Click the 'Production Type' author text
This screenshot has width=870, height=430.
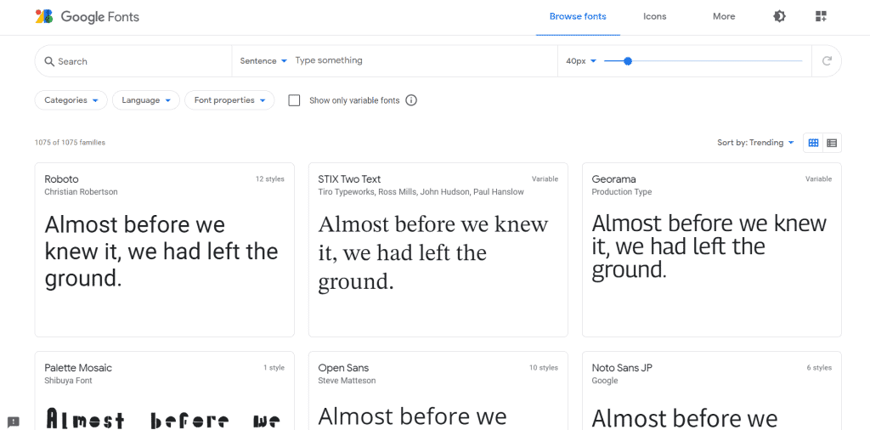pyautogui.click(x=621, y=192)
